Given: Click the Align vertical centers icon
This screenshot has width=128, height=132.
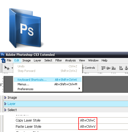Looking at the screenshot, I should pos(108,68).
